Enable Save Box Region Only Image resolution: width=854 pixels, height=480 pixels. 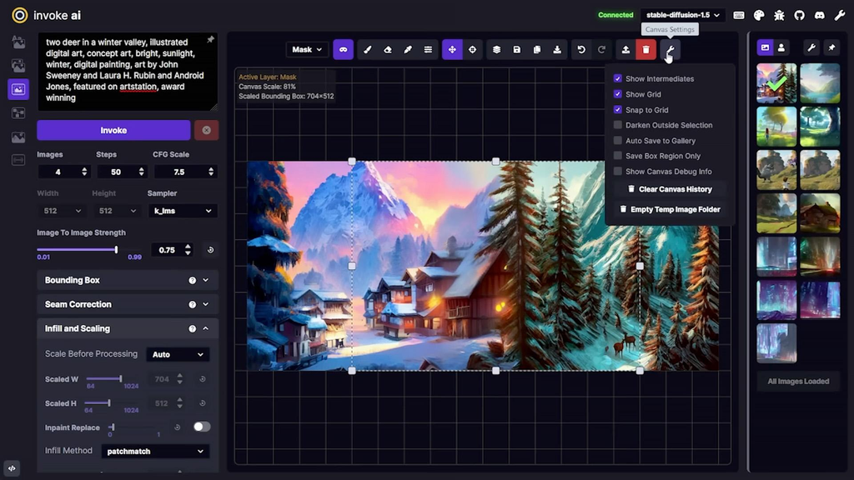pyautogui.click(x=618, y=156)
